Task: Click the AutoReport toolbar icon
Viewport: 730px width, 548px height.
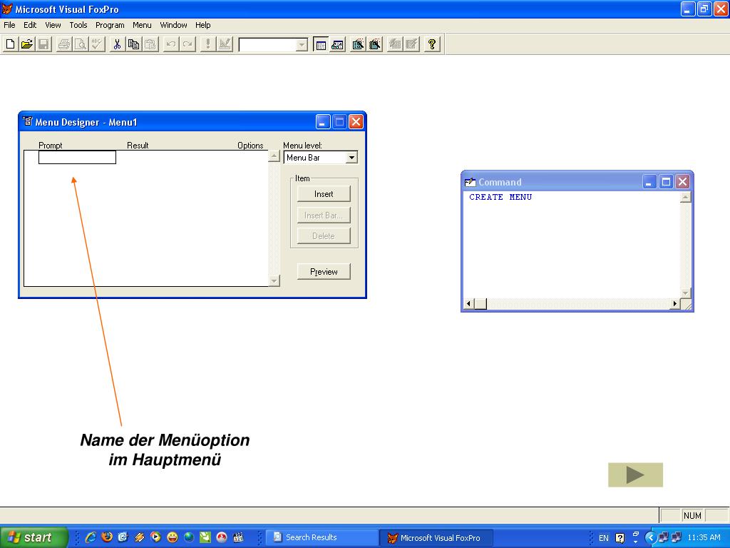Action: point(411,44)
